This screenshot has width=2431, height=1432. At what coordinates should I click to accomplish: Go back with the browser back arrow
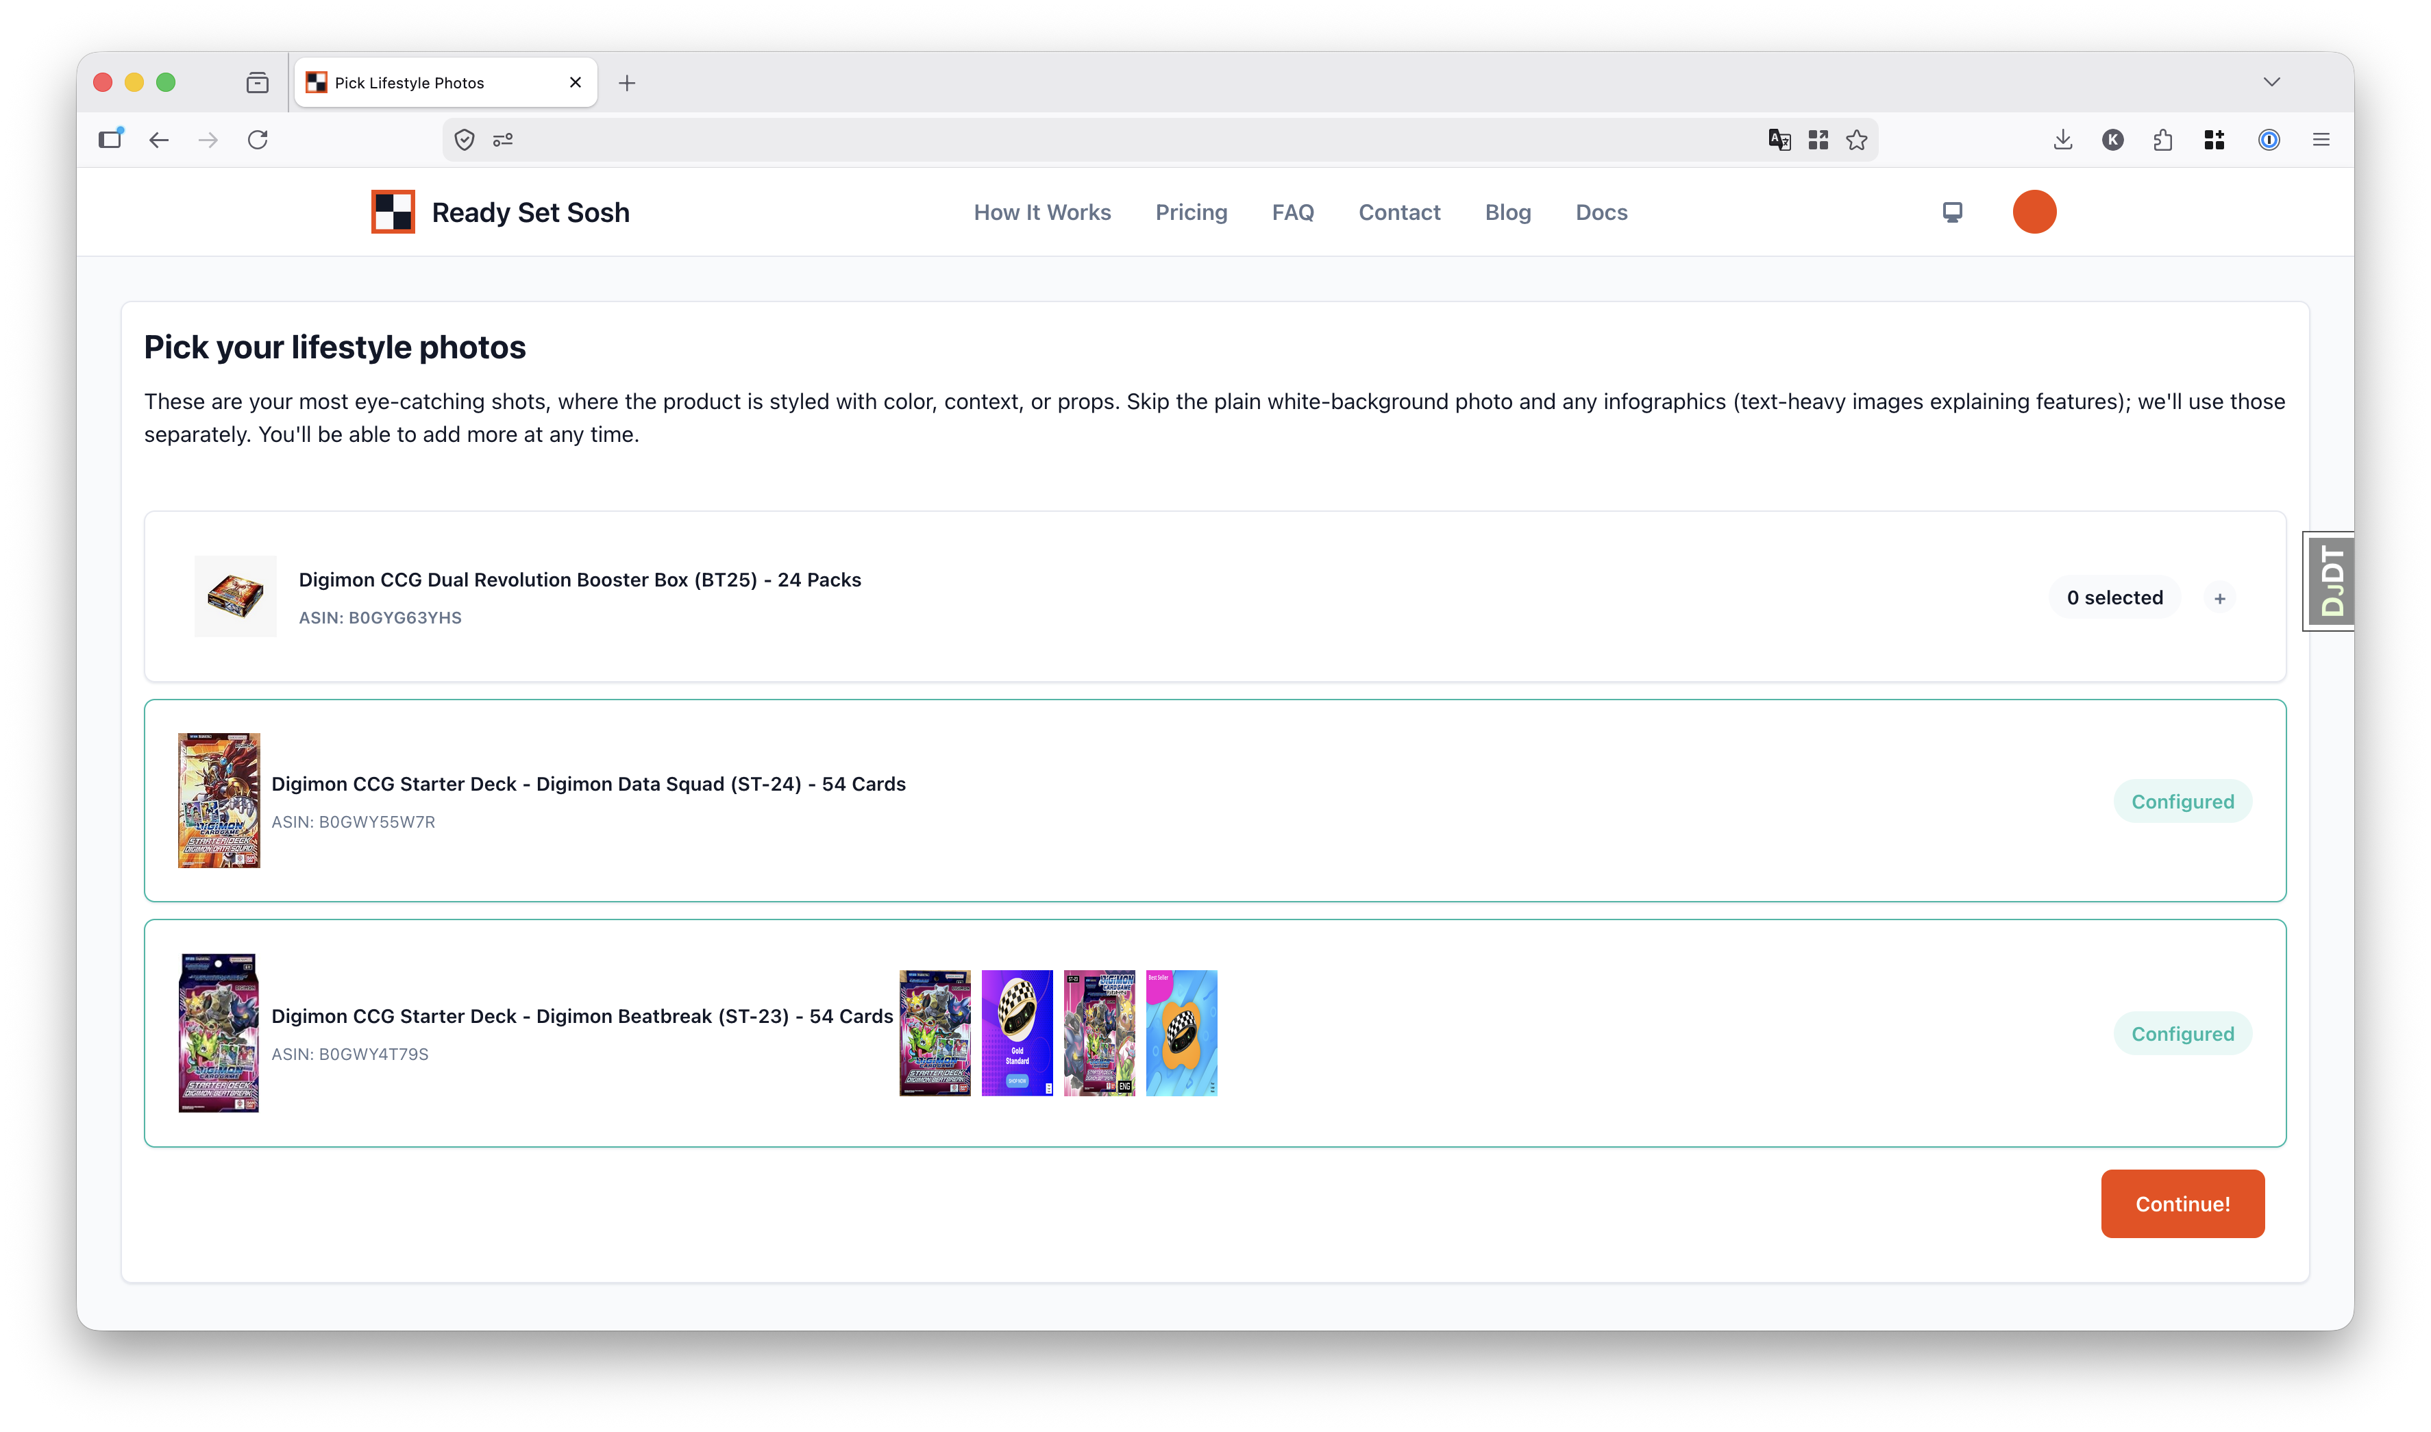[159, 140]
